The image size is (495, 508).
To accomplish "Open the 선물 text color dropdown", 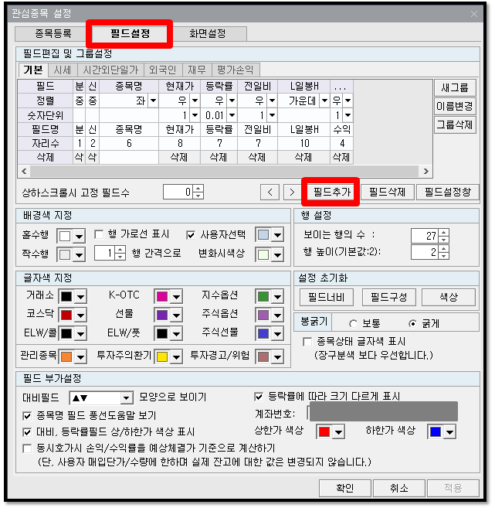I will click(x=176, y=315).
